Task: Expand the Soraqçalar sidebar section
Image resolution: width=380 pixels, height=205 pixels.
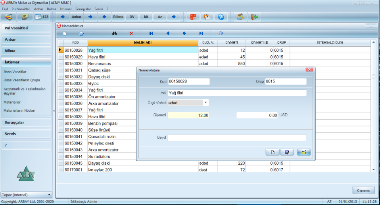Action: pyautogui.click(x=26, y=122)
